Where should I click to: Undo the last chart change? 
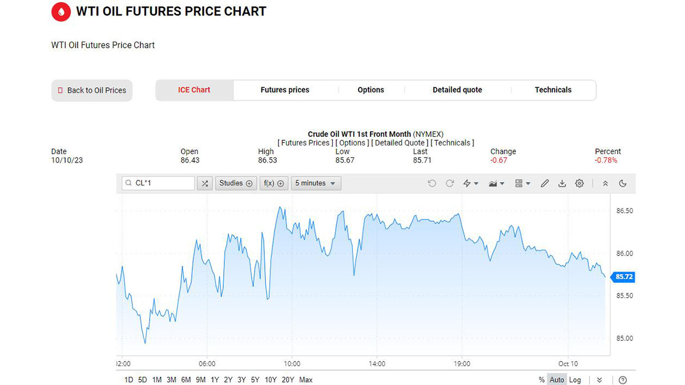point(432,183)
